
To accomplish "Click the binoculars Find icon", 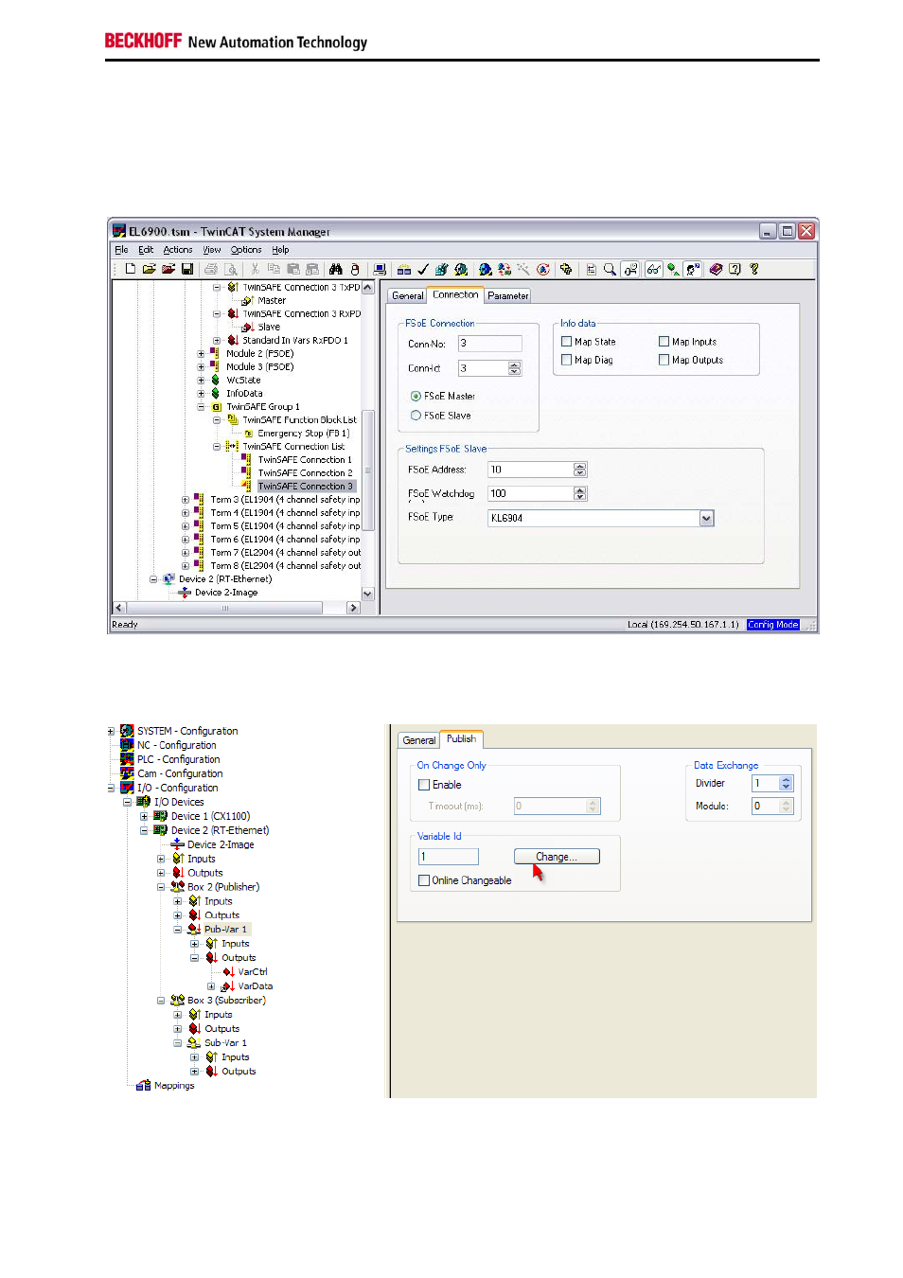I will click(x=336, y=269).
